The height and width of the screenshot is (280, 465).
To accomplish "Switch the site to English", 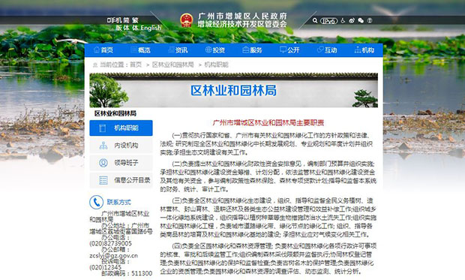I will click(x=151, y=28).
